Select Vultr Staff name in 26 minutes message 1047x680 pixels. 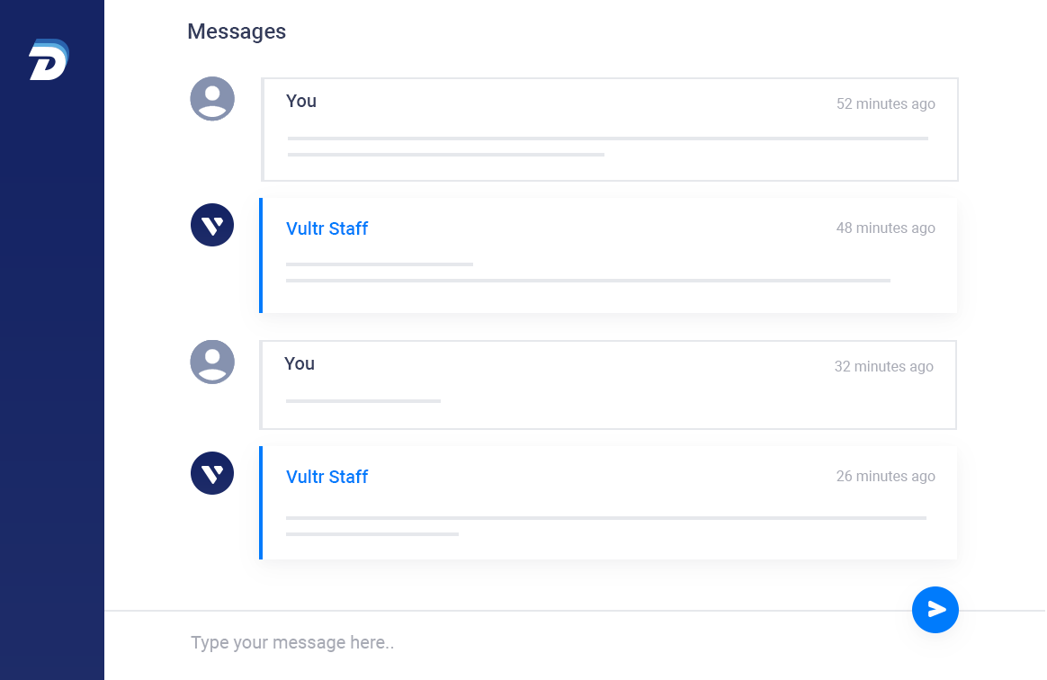(327, 477)
